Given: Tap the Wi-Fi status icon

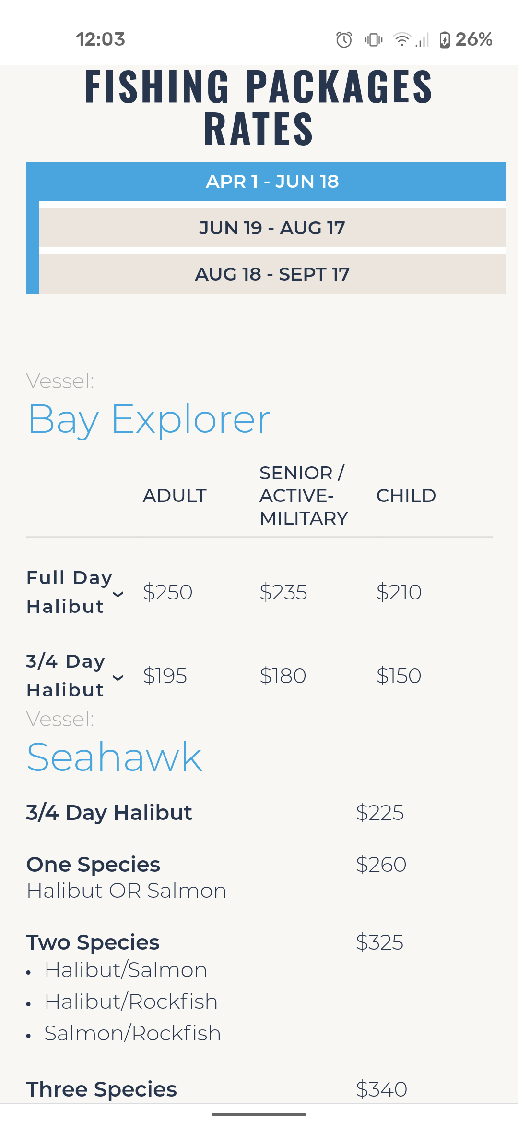Looking at the screenshot, I should click(402, 39).
